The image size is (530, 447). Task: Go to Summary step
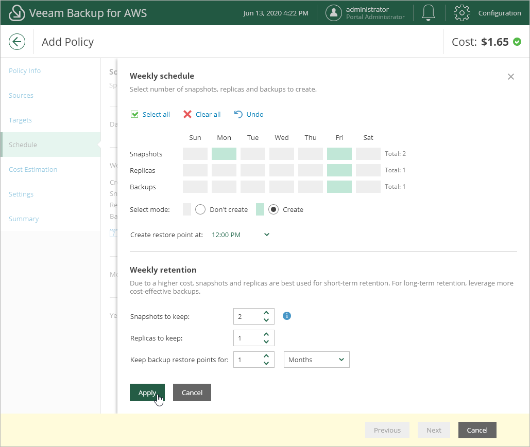tap(24, 219)
